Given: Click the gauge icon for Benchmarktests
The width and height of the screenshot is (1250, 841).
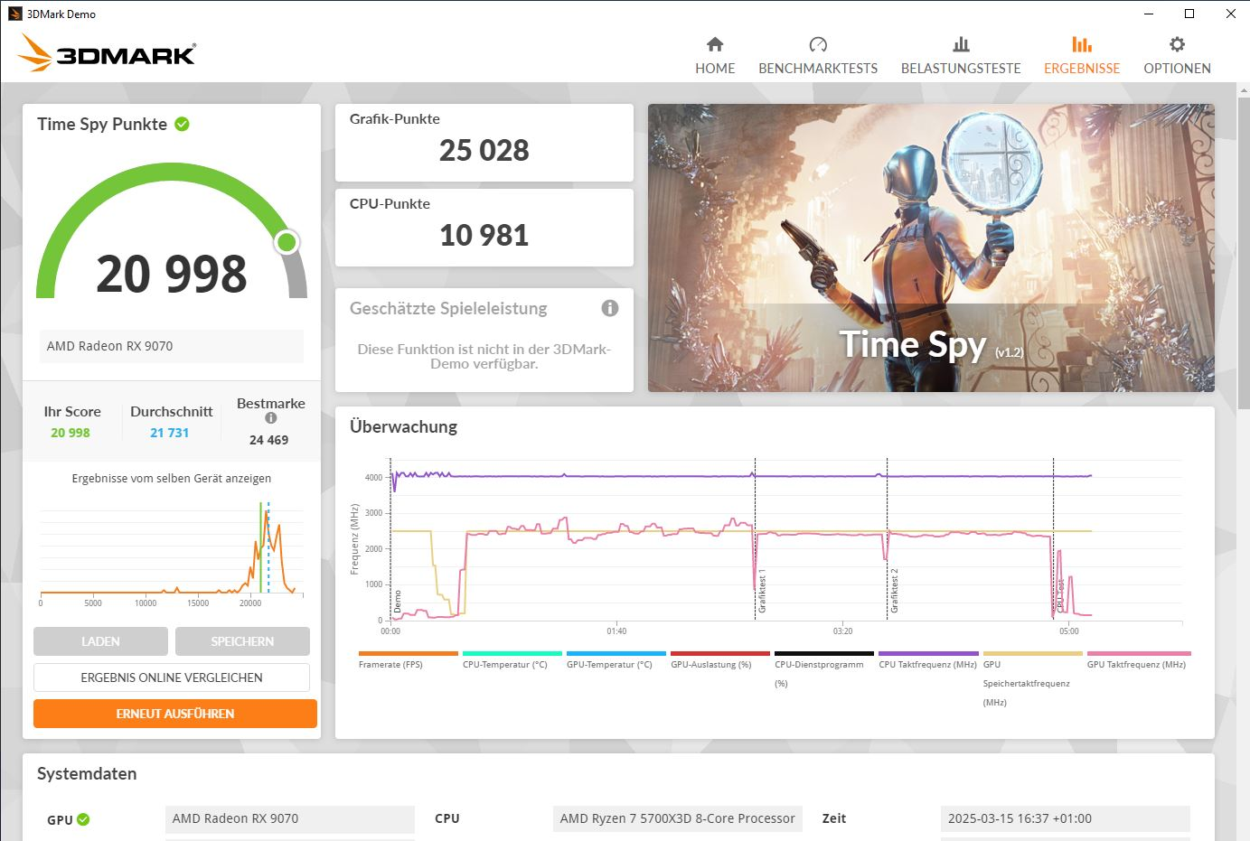Looking at the screenshot, I should coord(818,44).
